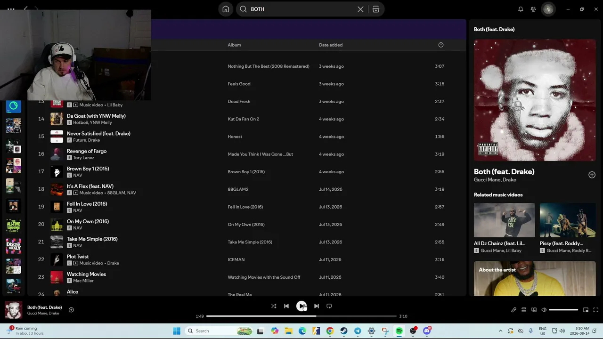Sort by the Album column header
Screen dimensions: 603x339
234,45
